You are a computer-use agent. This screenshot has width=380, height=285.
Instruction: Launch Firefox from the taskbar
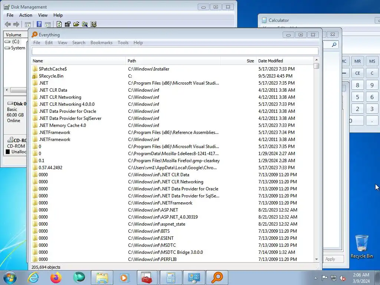[56, 278]
